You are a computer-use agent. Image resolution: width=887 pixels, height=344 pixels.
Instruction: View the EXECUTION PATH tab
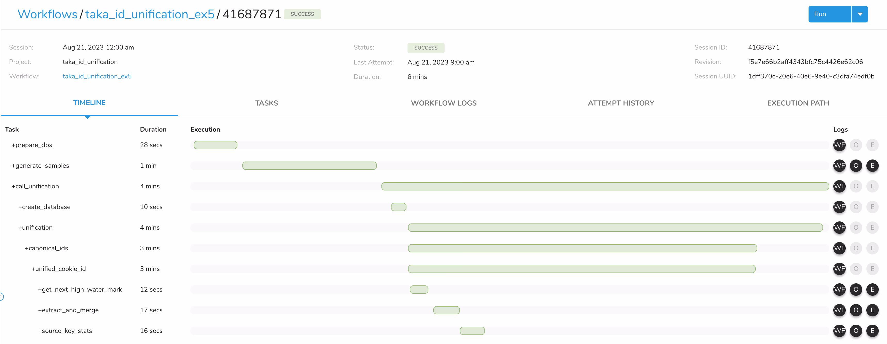pyautogui.click(x=798, y=103)
